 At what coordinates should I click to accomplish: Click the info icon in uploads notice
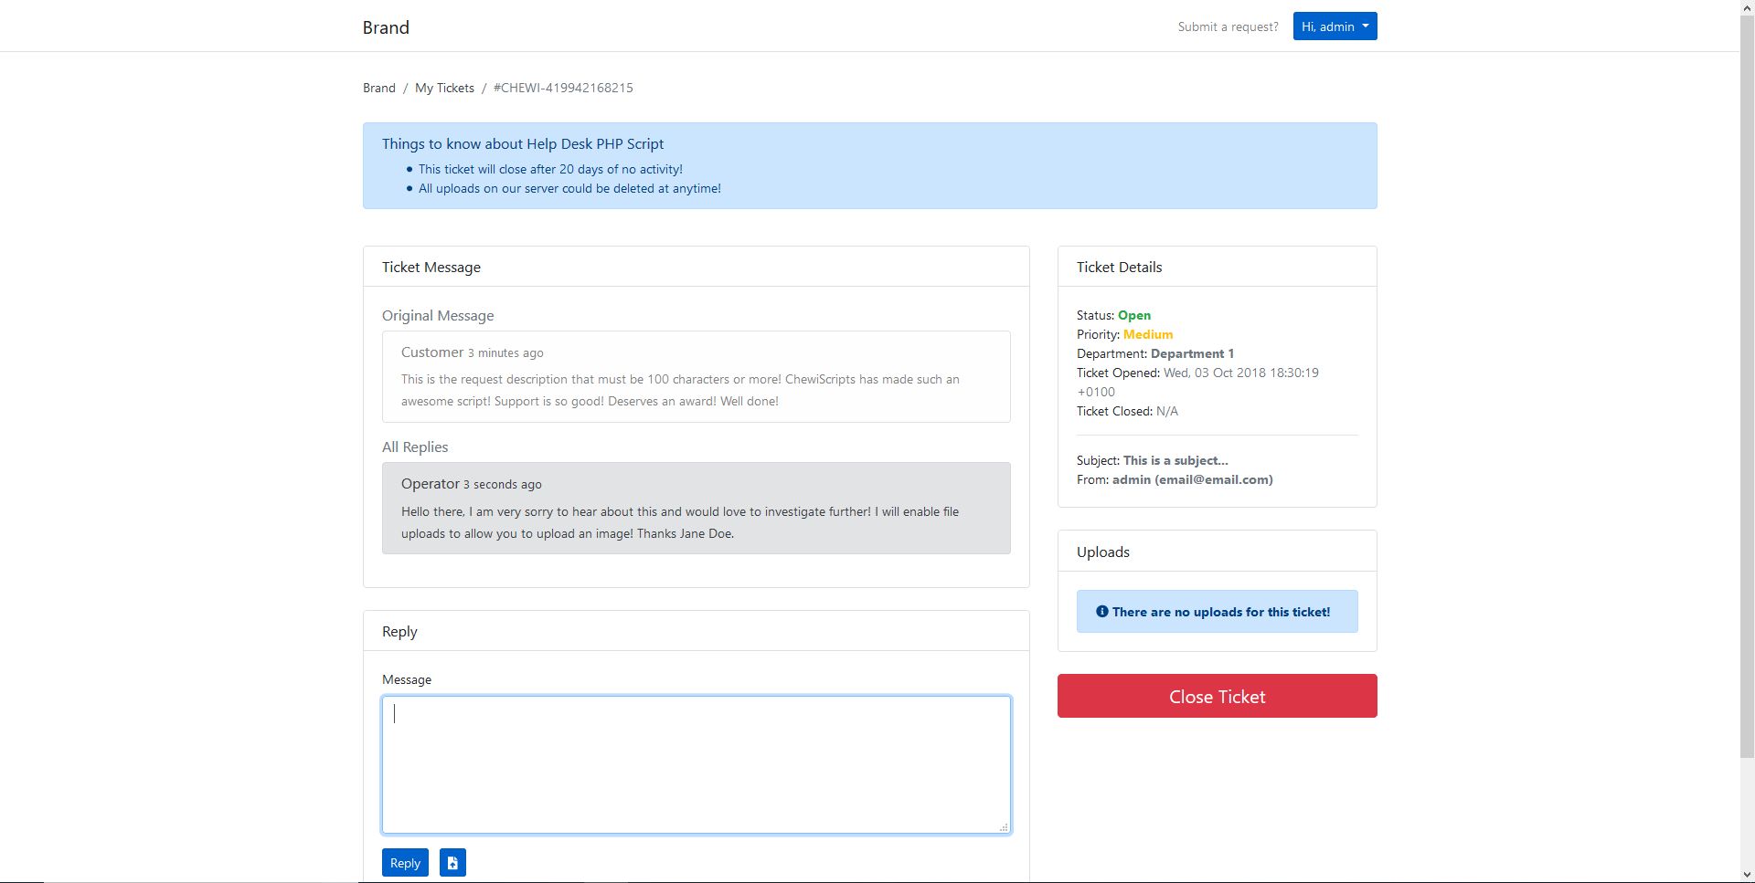1102,612
